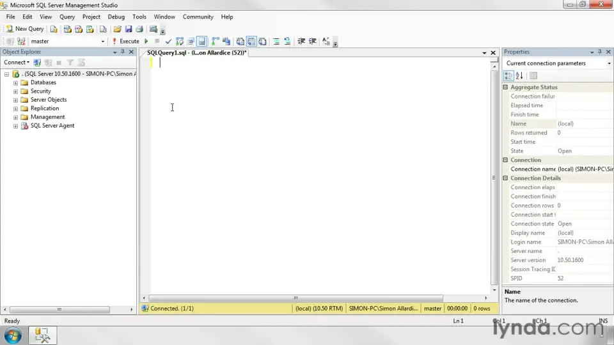Open a new Analysis Services XMLA query

click(x=90, y=29)
